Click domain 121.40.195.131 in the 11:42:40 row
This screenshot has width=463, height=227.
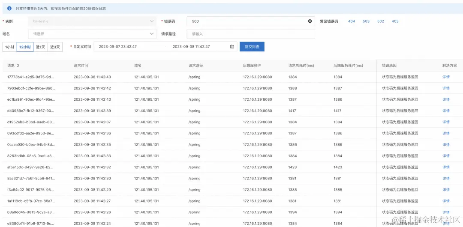[147, 99]
